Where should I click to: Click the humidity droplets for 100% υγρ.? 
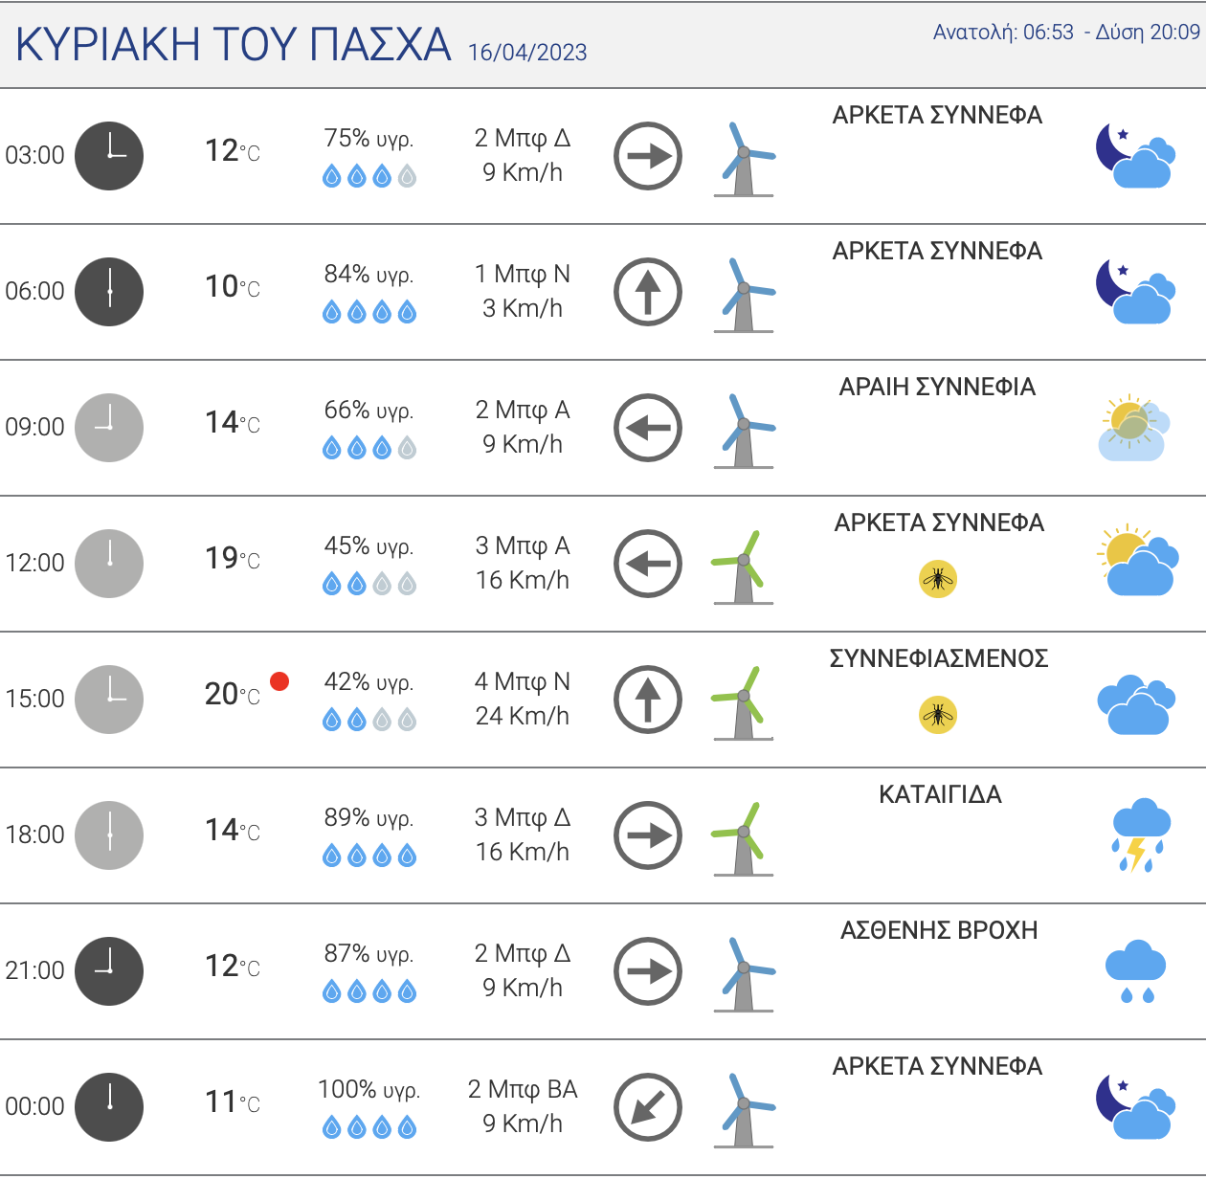(369, 1128)
